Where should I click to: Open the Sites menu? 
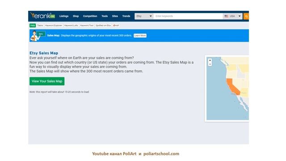pos(115,16)
